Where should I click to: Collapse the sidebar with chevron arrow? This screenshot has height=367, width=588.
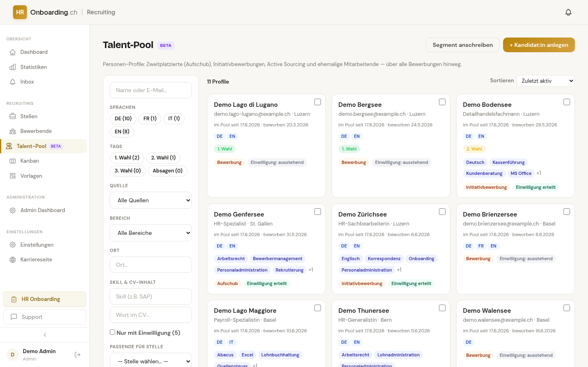point(45,335)
